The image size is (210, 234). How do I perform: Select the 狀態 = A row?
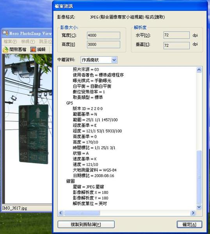coord(81,153)
